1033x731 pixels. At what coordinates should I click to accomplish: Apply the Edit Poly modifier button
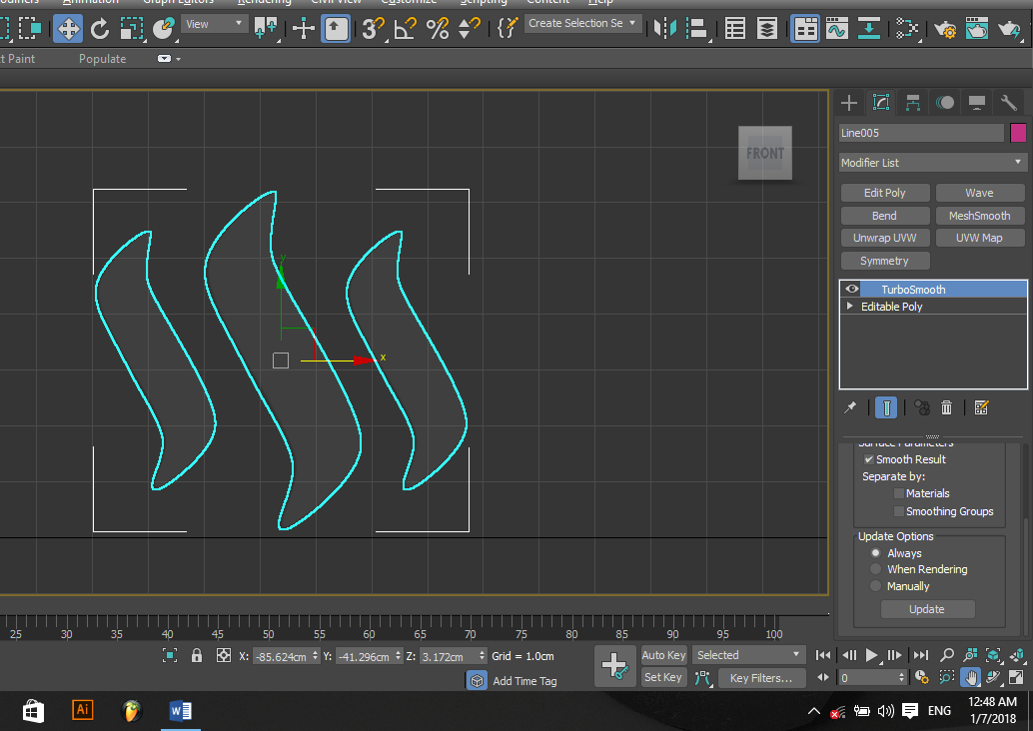pos(885,193)
